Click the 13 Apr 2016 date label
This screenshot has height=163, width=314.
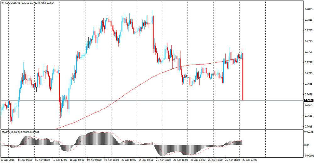pyautogui.click(x=8, y=160)
